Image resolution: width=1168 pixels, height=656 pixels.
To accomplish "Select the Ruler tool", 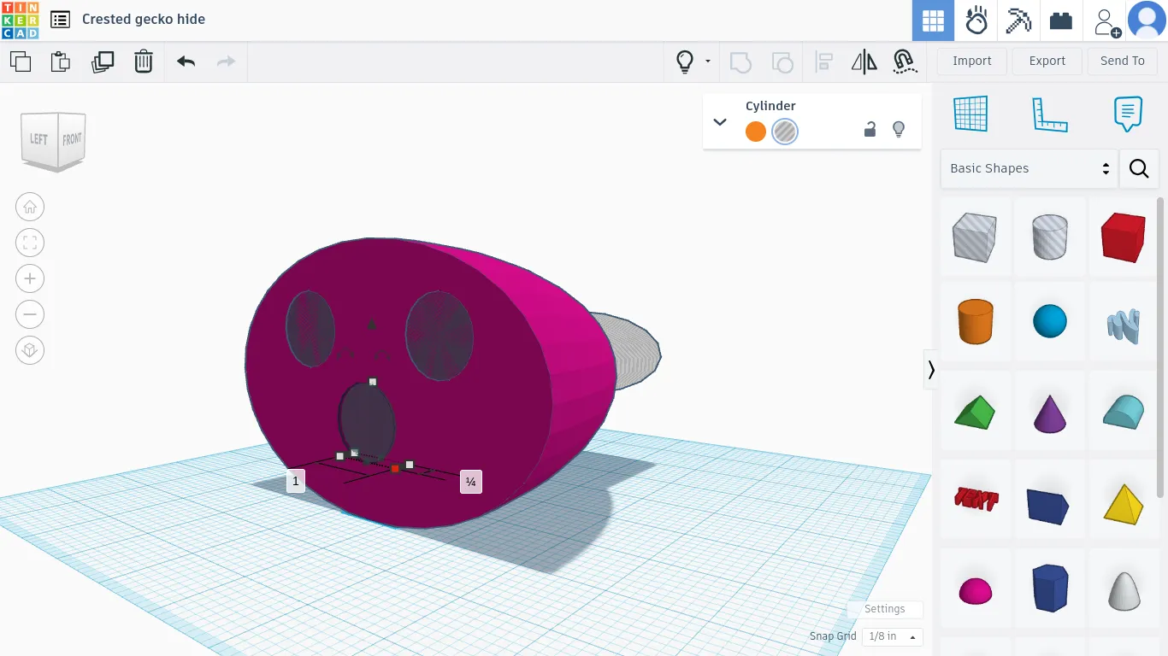I will (x=1049, y=114).
